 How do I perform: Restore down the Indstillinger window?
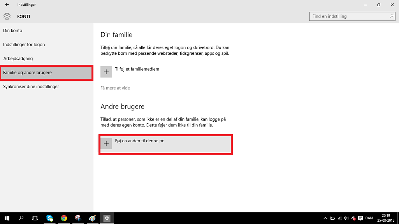[x=379, y=5]
